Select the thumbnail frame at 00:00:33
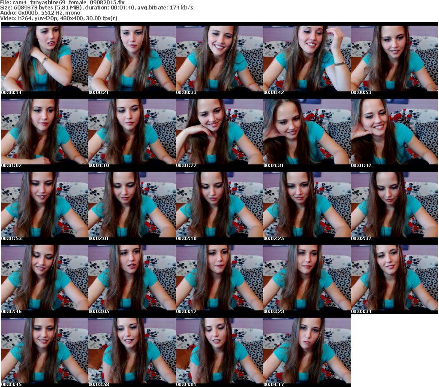Screen dimensions: 439x387 pos(219,58)
